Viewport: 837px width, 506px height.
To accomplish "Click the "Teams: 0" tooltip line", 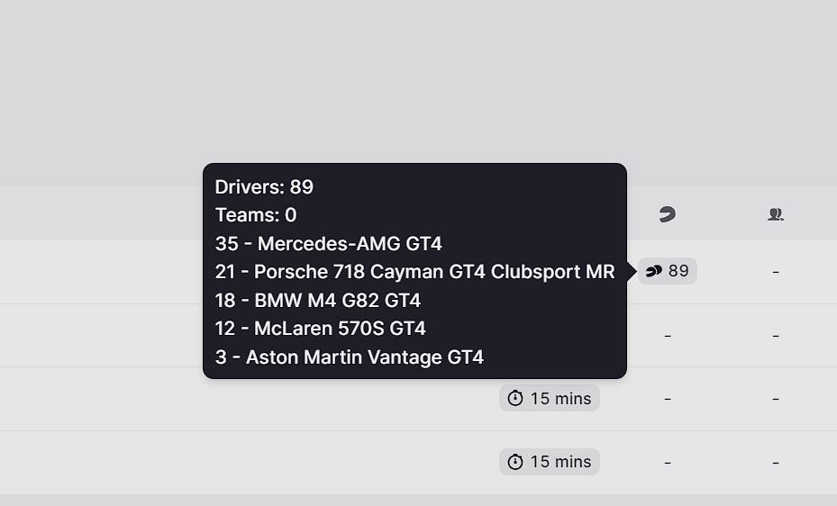I will pyautogui.click(x=256, y=215).
